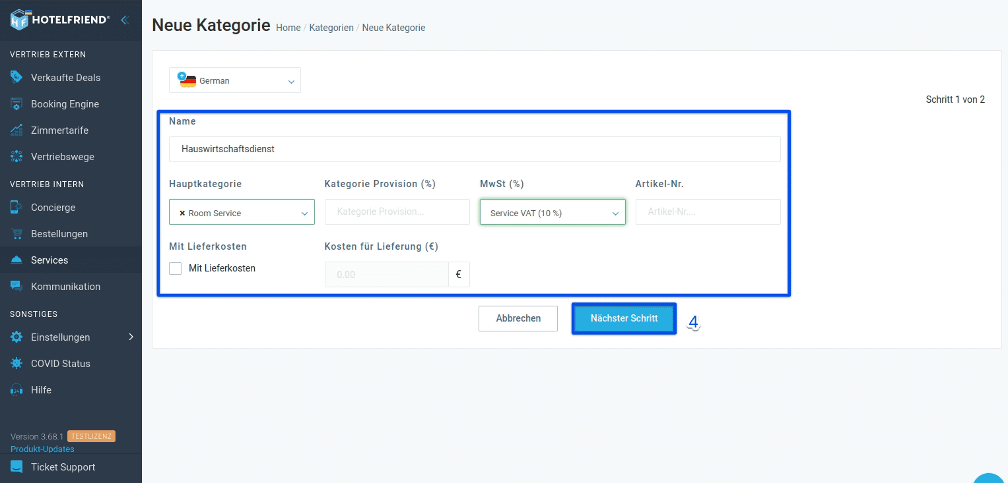
Task: Click inside the Artikel-Nr. input field
Action: pos(708,212)
